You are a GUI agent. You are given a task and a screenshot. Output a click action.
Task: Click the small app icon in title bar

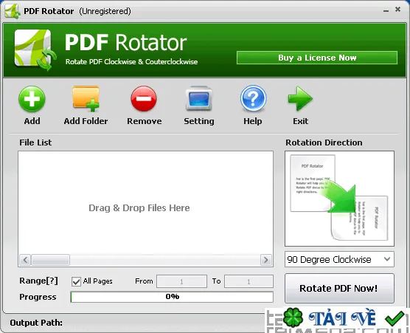tap(13, 11)
